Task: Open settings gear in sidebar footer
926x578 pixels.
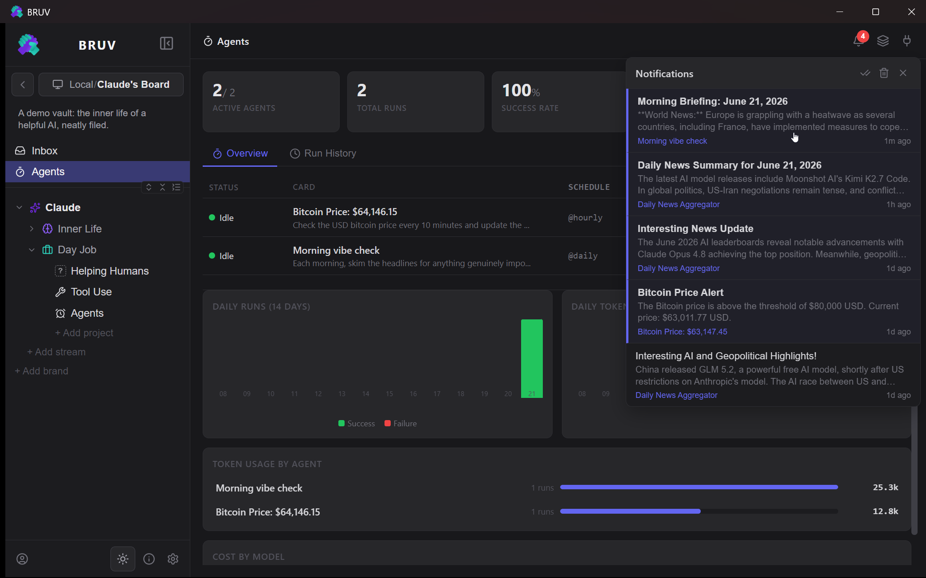Action: (x=173, y=559)
